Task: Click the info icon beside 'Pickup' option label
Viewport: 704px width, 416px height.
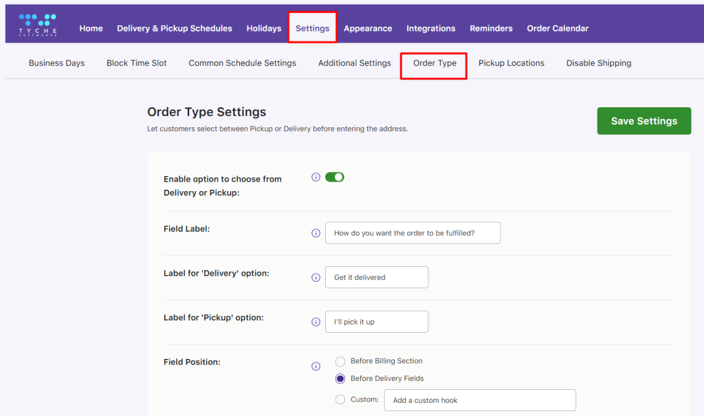Action: pyautogui.click(x=316, y=321)
